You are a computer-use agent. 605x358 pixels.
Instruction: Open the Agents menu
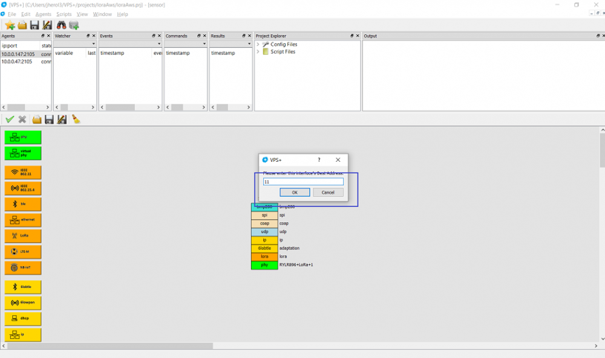point(43,14)
